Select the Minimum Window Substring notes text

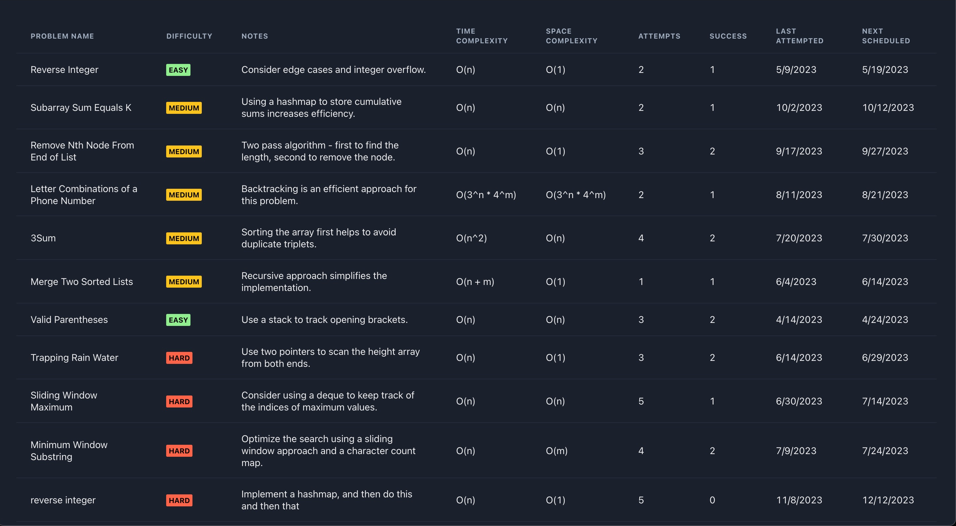328,451
